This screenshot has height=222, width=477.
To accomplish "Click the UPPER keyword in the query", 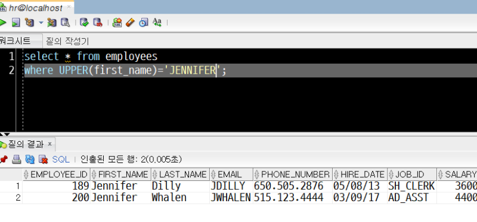I will pos(73,70).
